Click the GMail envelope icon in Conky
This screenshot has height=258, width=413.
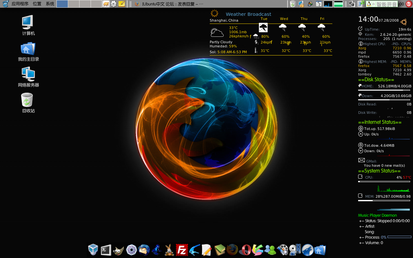click(x=361, y=160)
